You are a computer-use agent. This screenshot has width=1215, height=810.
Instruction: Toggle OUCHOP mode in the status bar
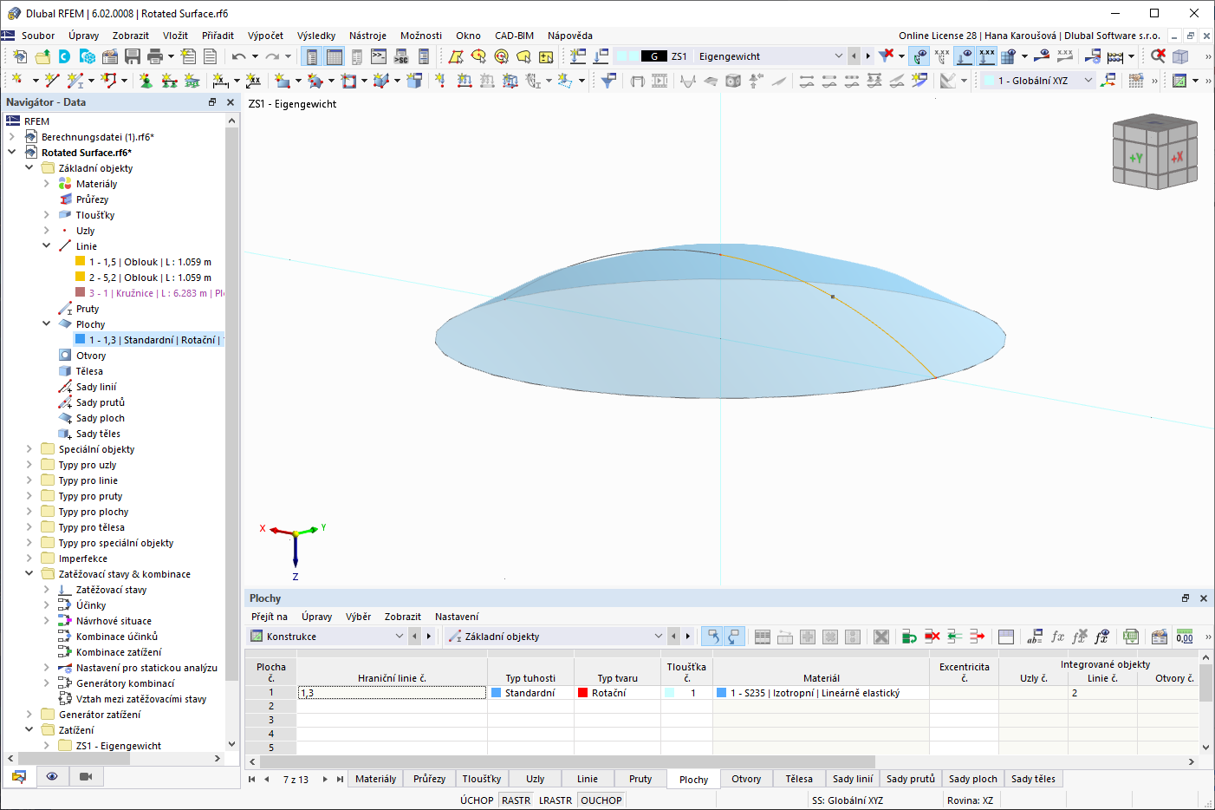tap(601, 800)
